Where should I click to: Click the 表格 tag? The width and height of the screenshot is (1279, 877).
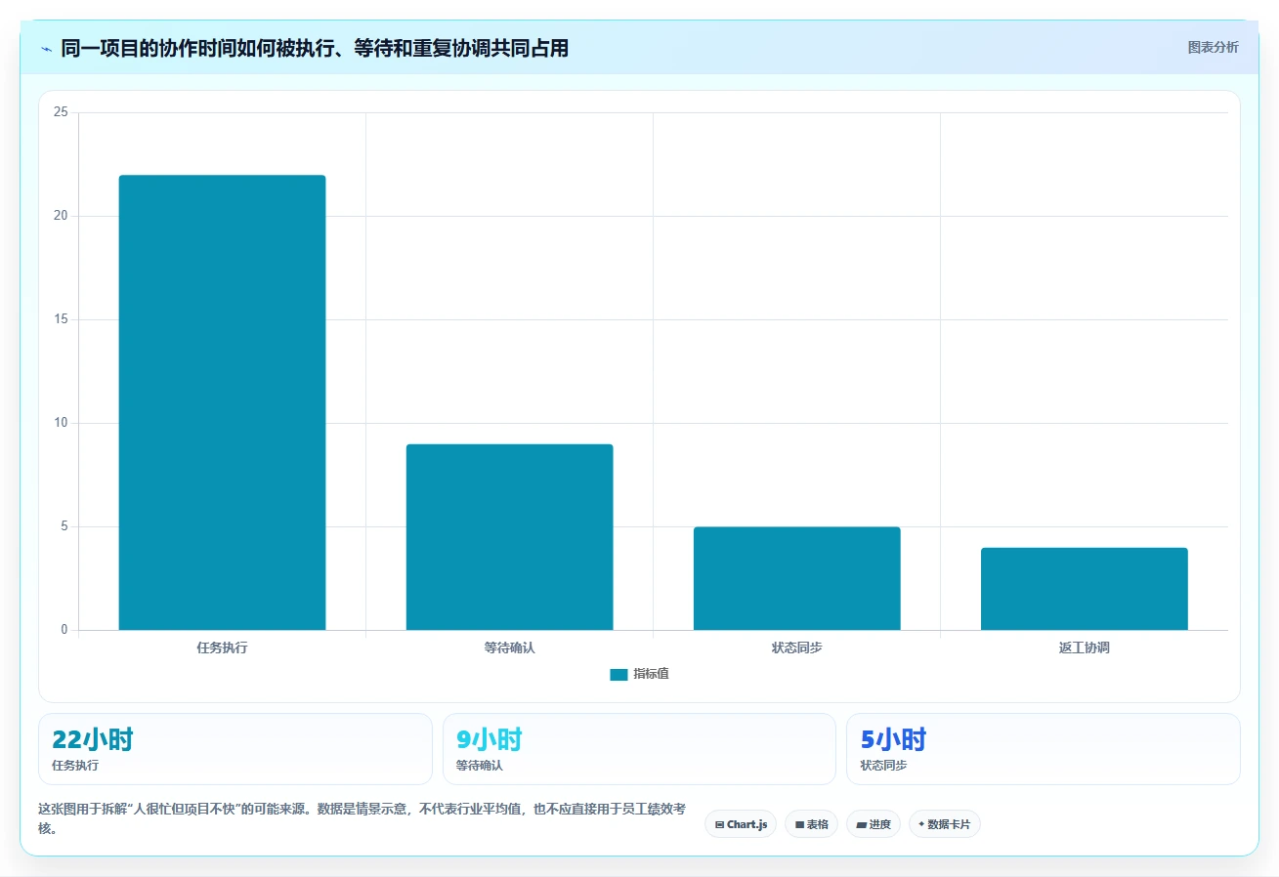click(x=811, y=824)
